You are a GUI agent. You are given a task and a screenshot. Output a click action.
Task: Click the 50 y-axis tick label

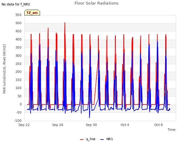point(19,96)
